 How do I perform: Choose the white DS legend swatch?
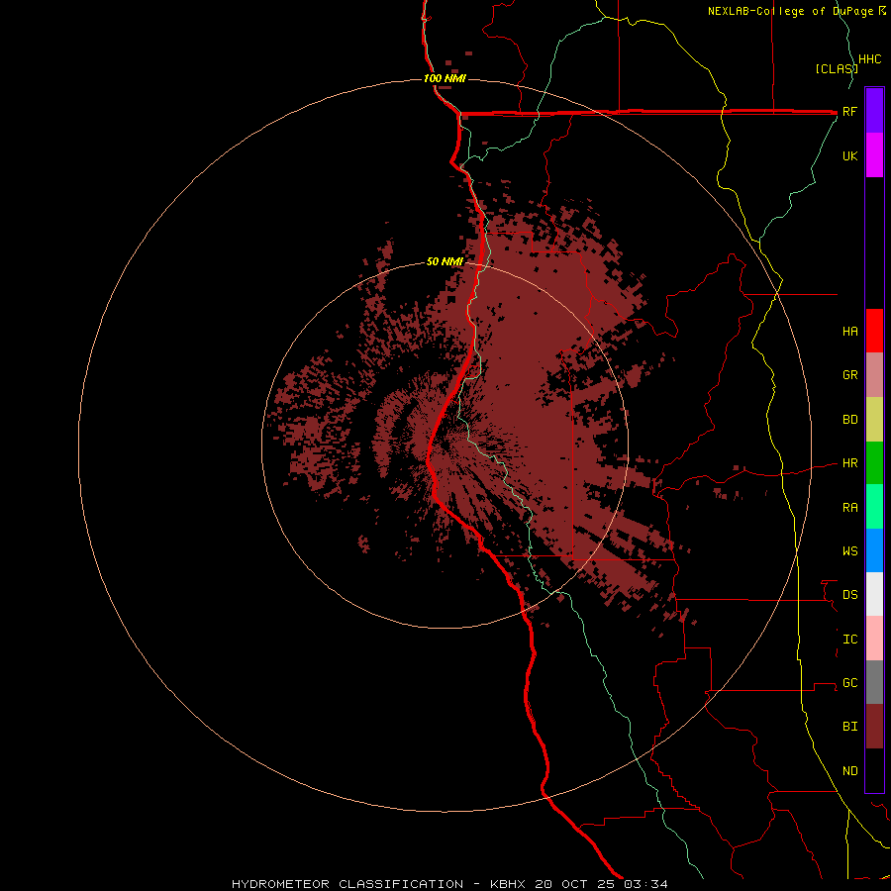(874, 594)
